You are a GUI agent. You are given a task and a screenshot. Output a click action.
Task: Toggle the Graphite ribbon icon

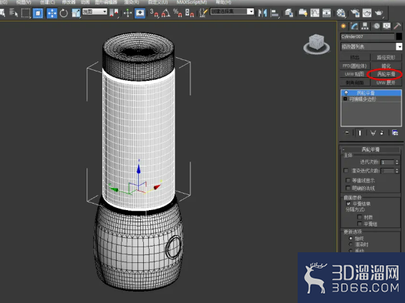click(x=303, y=13)
